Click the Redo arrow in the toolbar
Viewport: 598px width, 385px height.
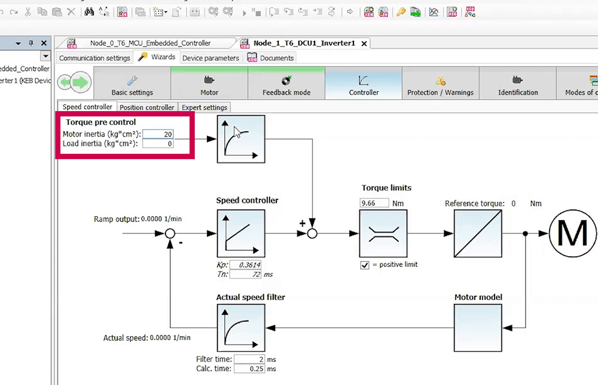(x=14, y=12)
